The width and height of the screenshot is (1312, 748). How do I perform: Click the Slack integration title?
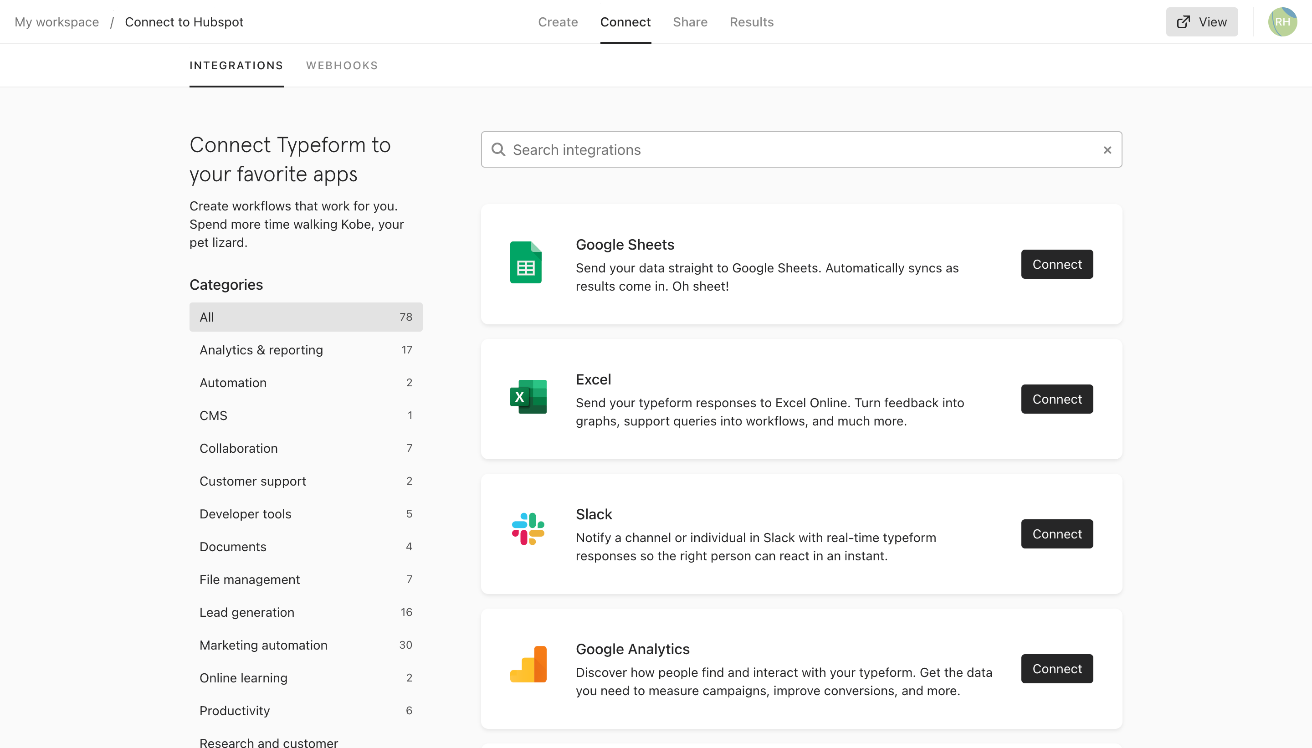coord(594,514)
